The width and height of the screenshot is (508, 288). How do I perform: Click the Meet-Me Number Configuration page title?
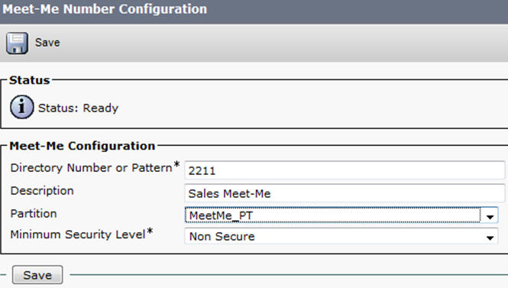[105, 9]
